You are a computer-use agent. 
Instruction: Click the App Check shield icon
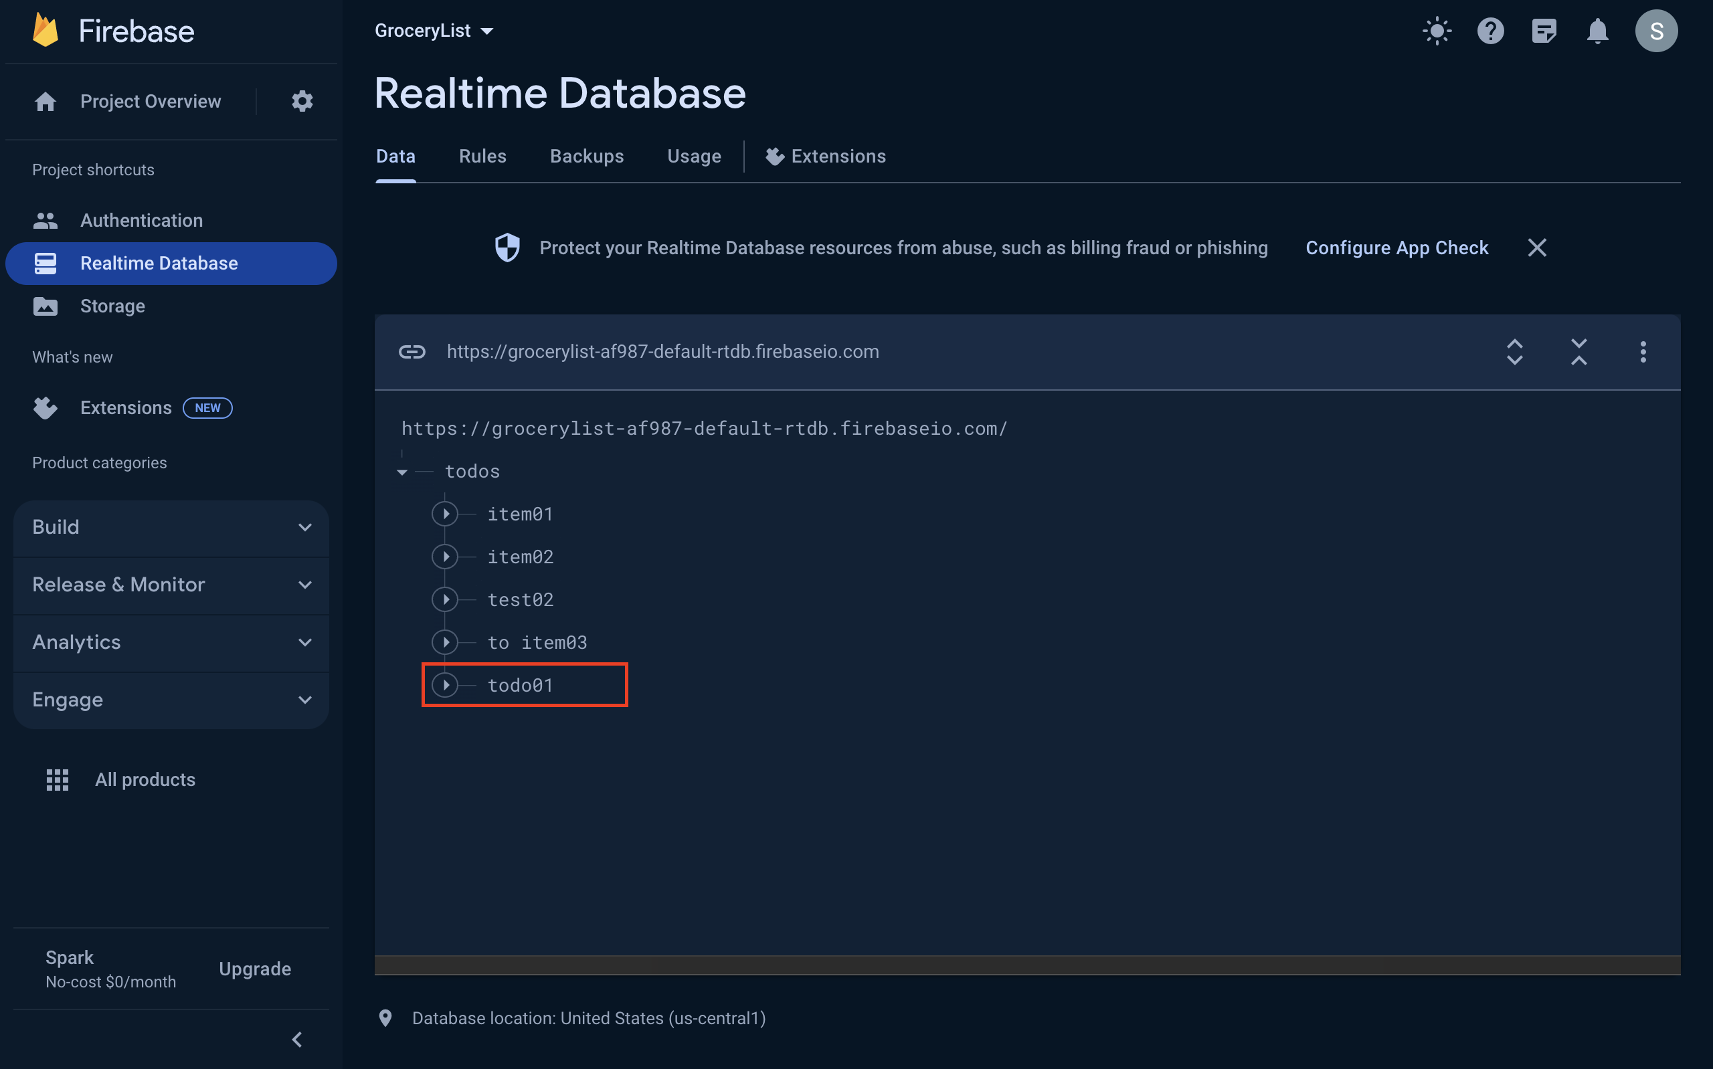coord(507,248)
